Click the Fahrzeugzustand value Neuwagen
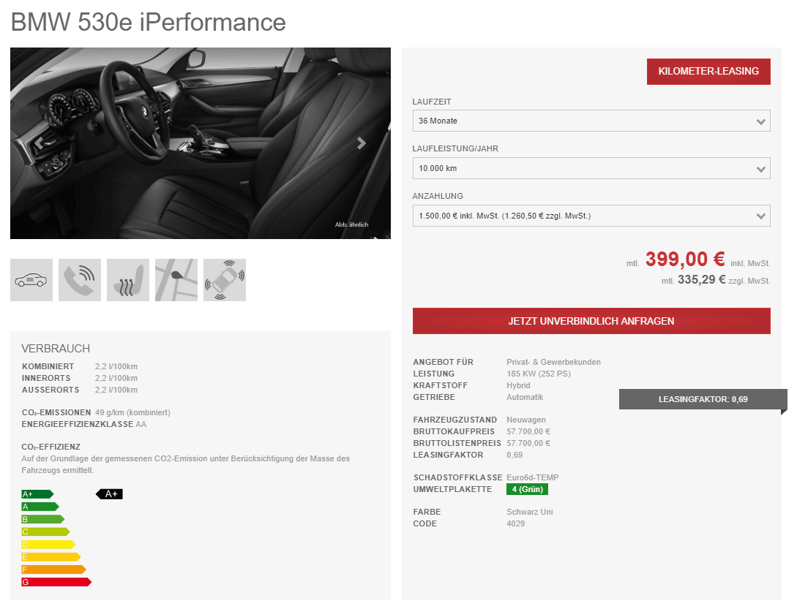Viewport: 797px width, 609px height. pos(526,420)
